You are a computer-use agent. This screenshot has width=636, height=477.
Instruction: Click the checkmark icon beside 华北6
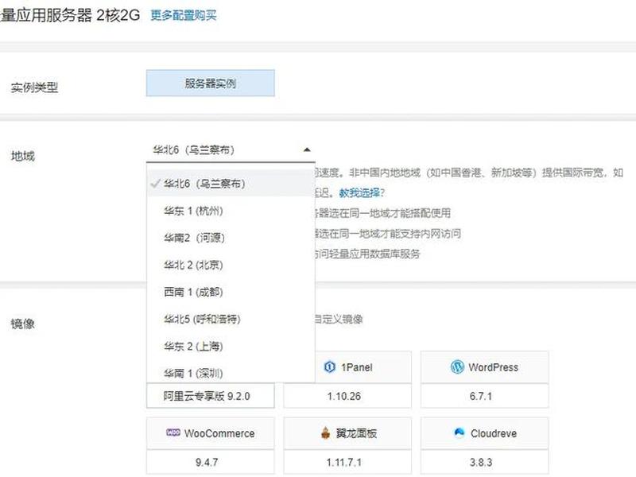click(x=155, y=184)
